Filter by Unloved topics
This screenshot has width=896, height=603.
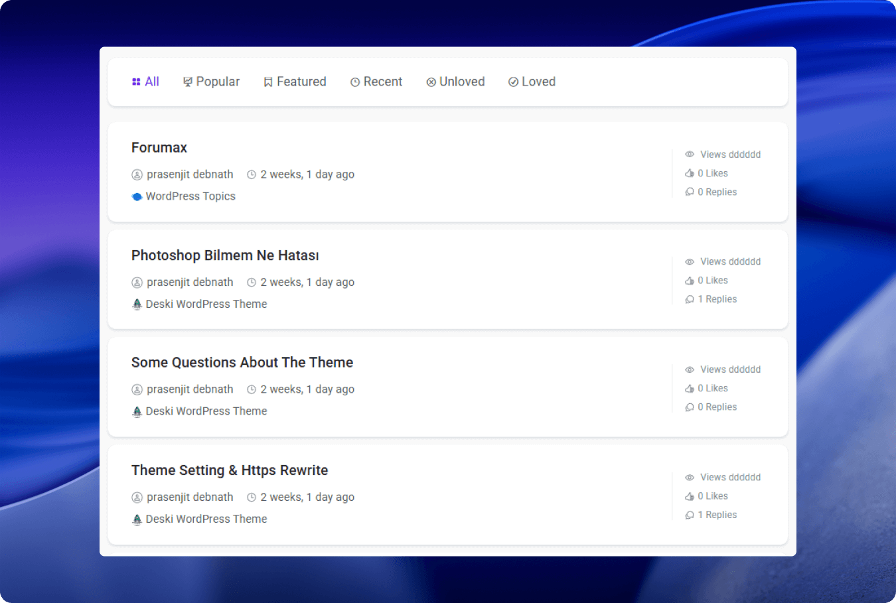(455, 82)
